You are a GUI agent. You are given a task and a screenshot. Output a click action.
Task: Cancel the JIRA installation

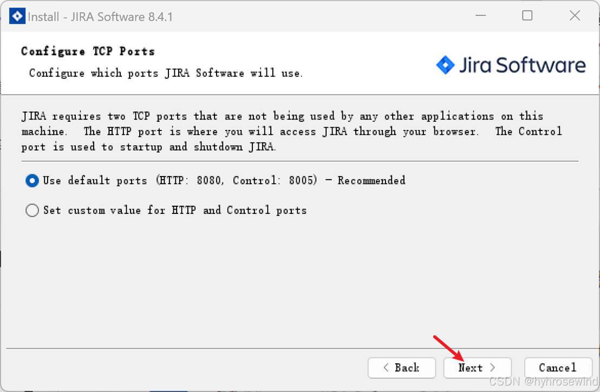pyautogui.click(x=558, y=368)
